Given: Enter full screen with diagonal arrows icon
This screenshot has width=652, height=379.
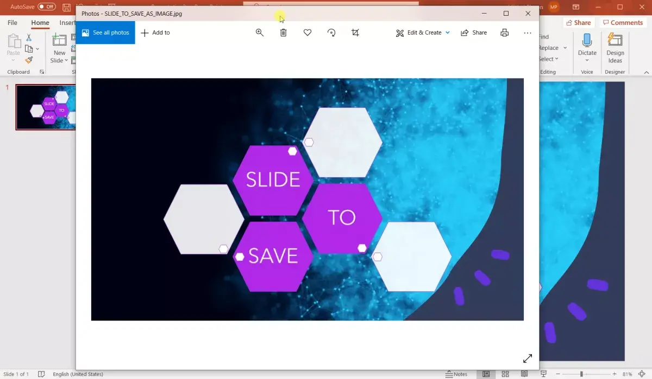Looking at the screenshot, I should tap(528, 358).
